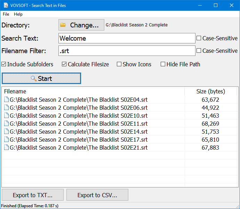
Task: Click the size value 51,463
Action: [210, 116]
